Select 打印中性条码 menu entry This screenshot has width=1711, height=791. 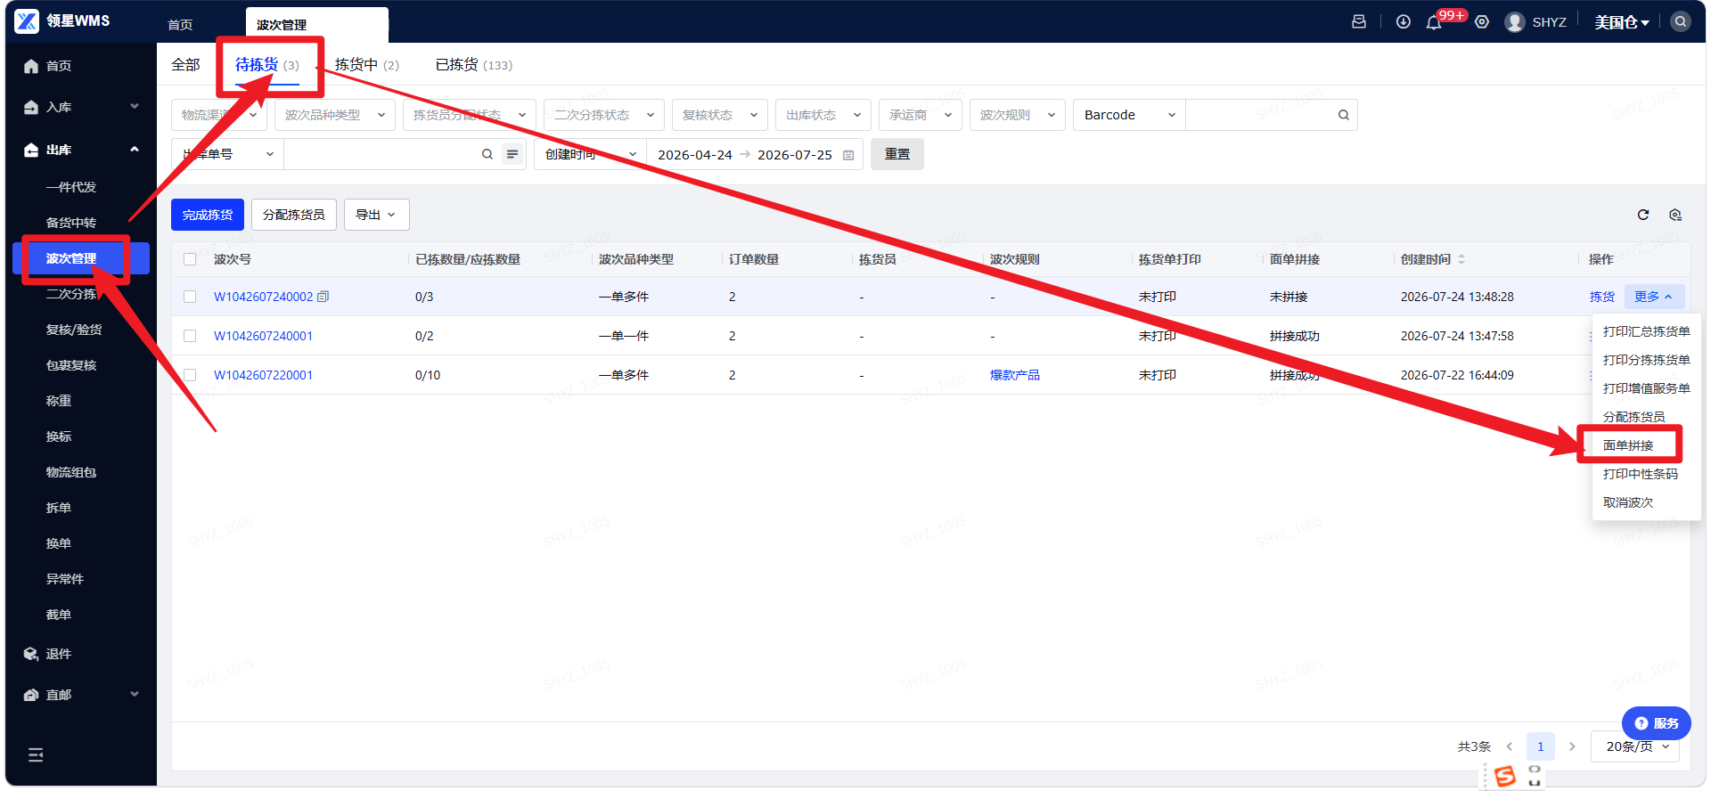tap(1641, 474)
